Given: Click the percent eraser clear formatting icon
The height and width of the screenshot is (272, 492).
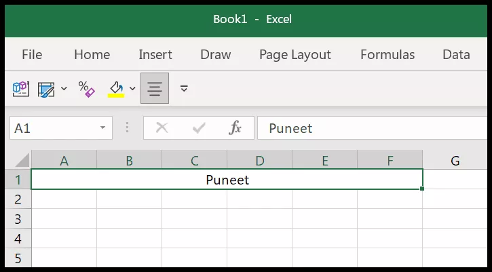Looking at the screenshot, I should [x=86, y=89].
